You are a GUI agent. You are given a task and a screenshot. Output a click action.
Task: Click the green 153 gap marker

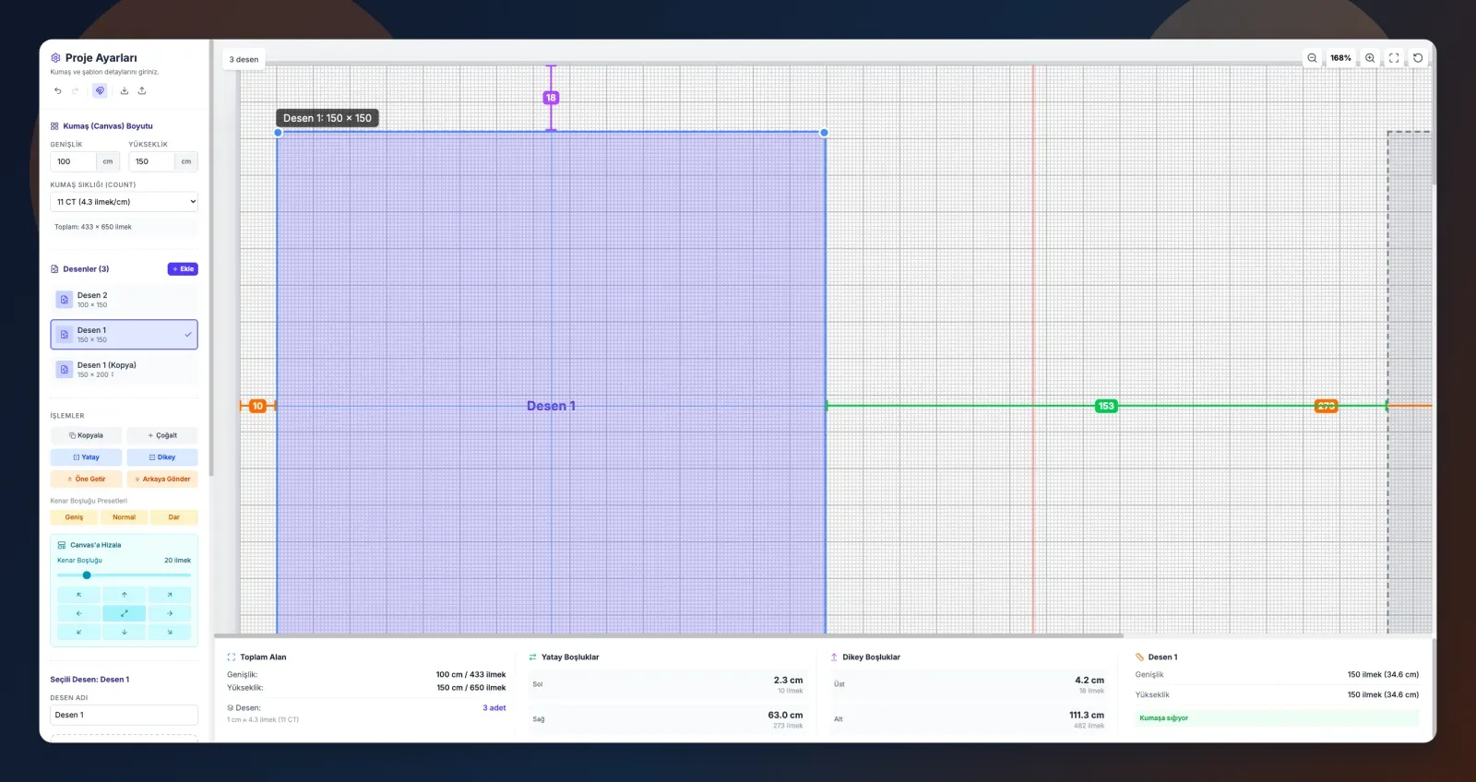click(x=1106, y=406)
